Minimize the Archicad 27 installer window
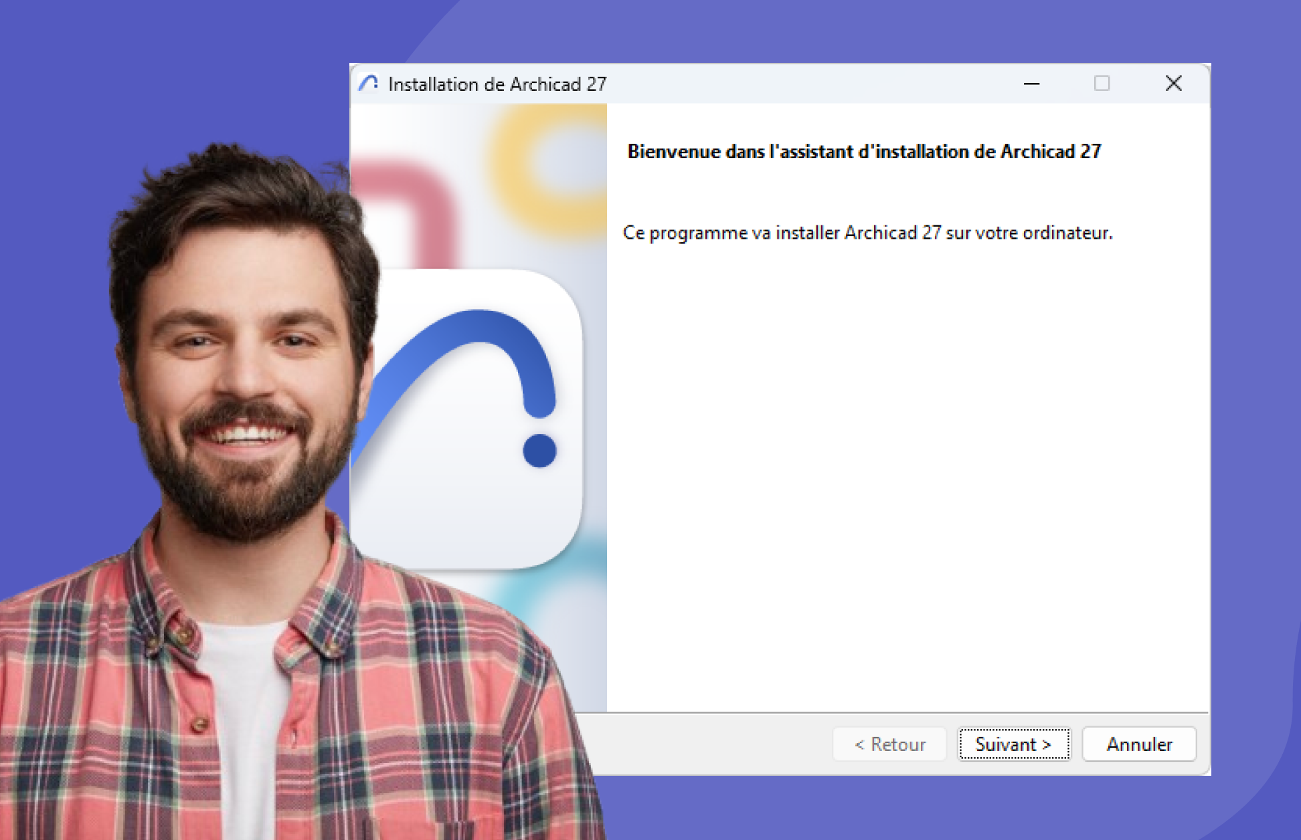The image size is (1301, 840). point(1031,84)
